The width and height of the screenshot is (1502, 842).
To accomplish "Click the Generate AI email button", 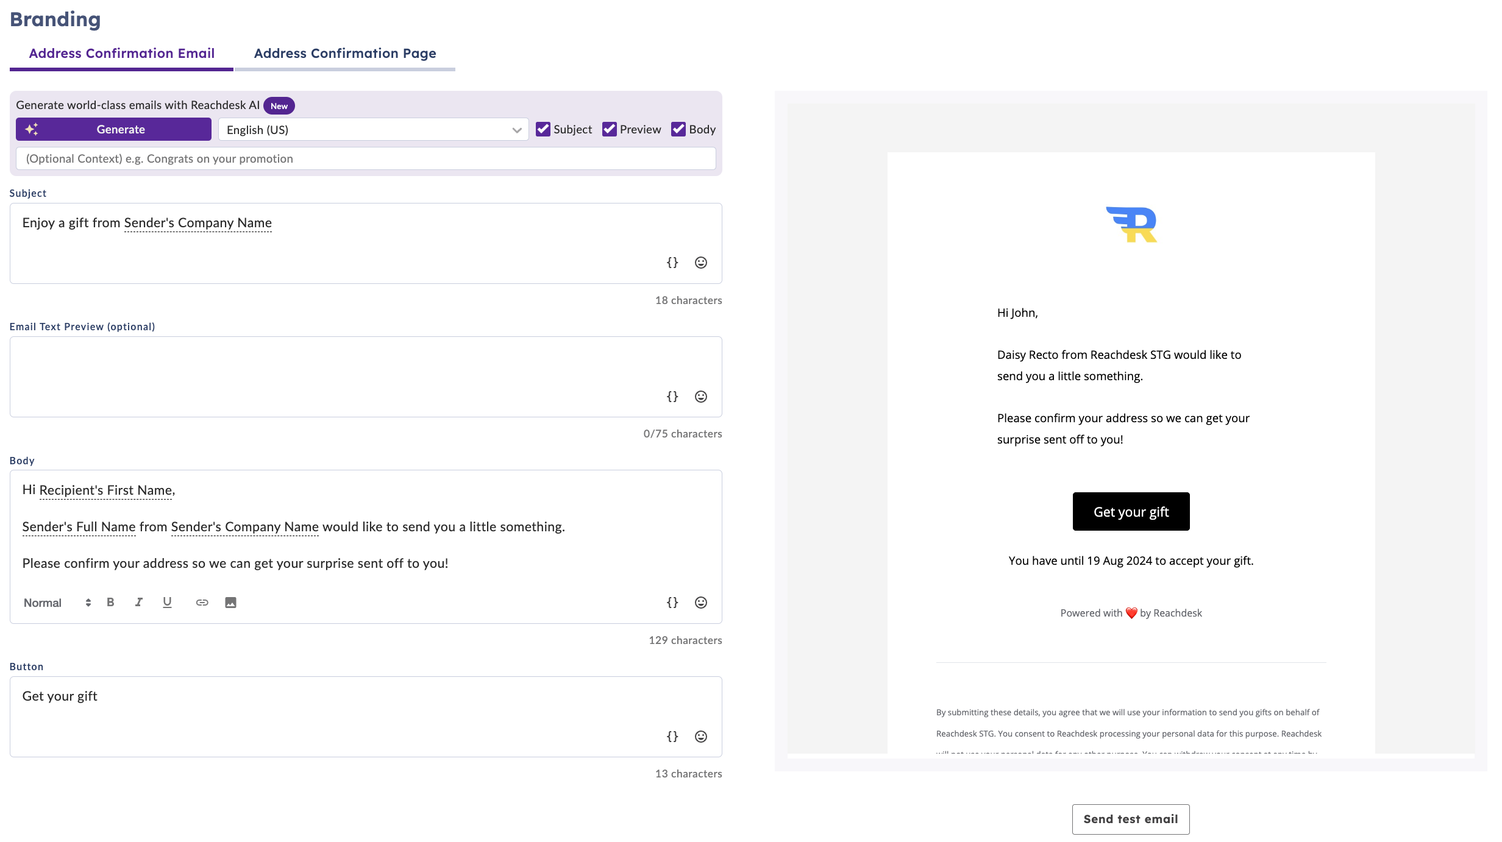I will click(x=113, y=129).
